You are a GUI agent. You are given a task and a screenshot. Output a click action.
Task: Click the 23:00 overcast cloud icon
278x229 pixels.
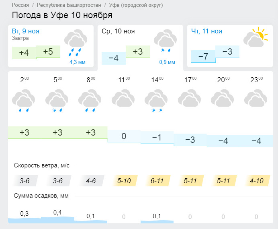(256, 98)
